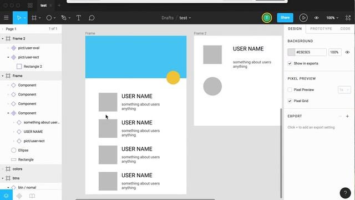
Task: Click the Share button
Action: pyautogui.click(x=285, y=18)
